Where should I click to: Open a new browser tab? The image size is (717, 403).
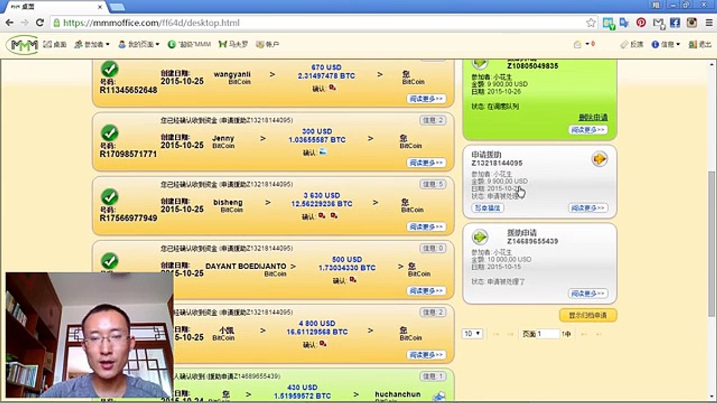pos(117,6)
